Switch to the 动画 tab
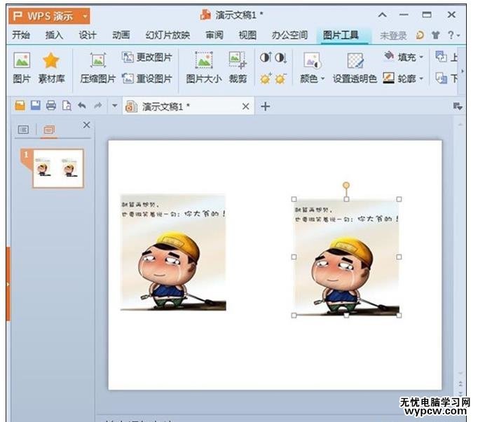The height and width of the screenshot is (422, 478). [x=121, y=35]
